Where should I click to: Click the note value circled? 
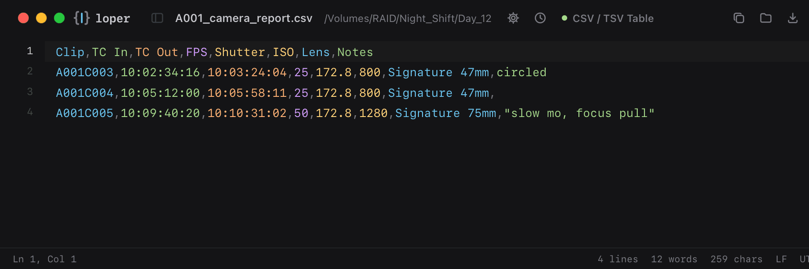(522, 72)
